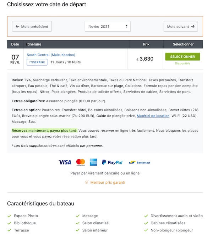Image resolution: width=213 pixels, height=235 pixels.
Task: Click the ITINÉRAIRE outlined button
Action: [37, 62]
